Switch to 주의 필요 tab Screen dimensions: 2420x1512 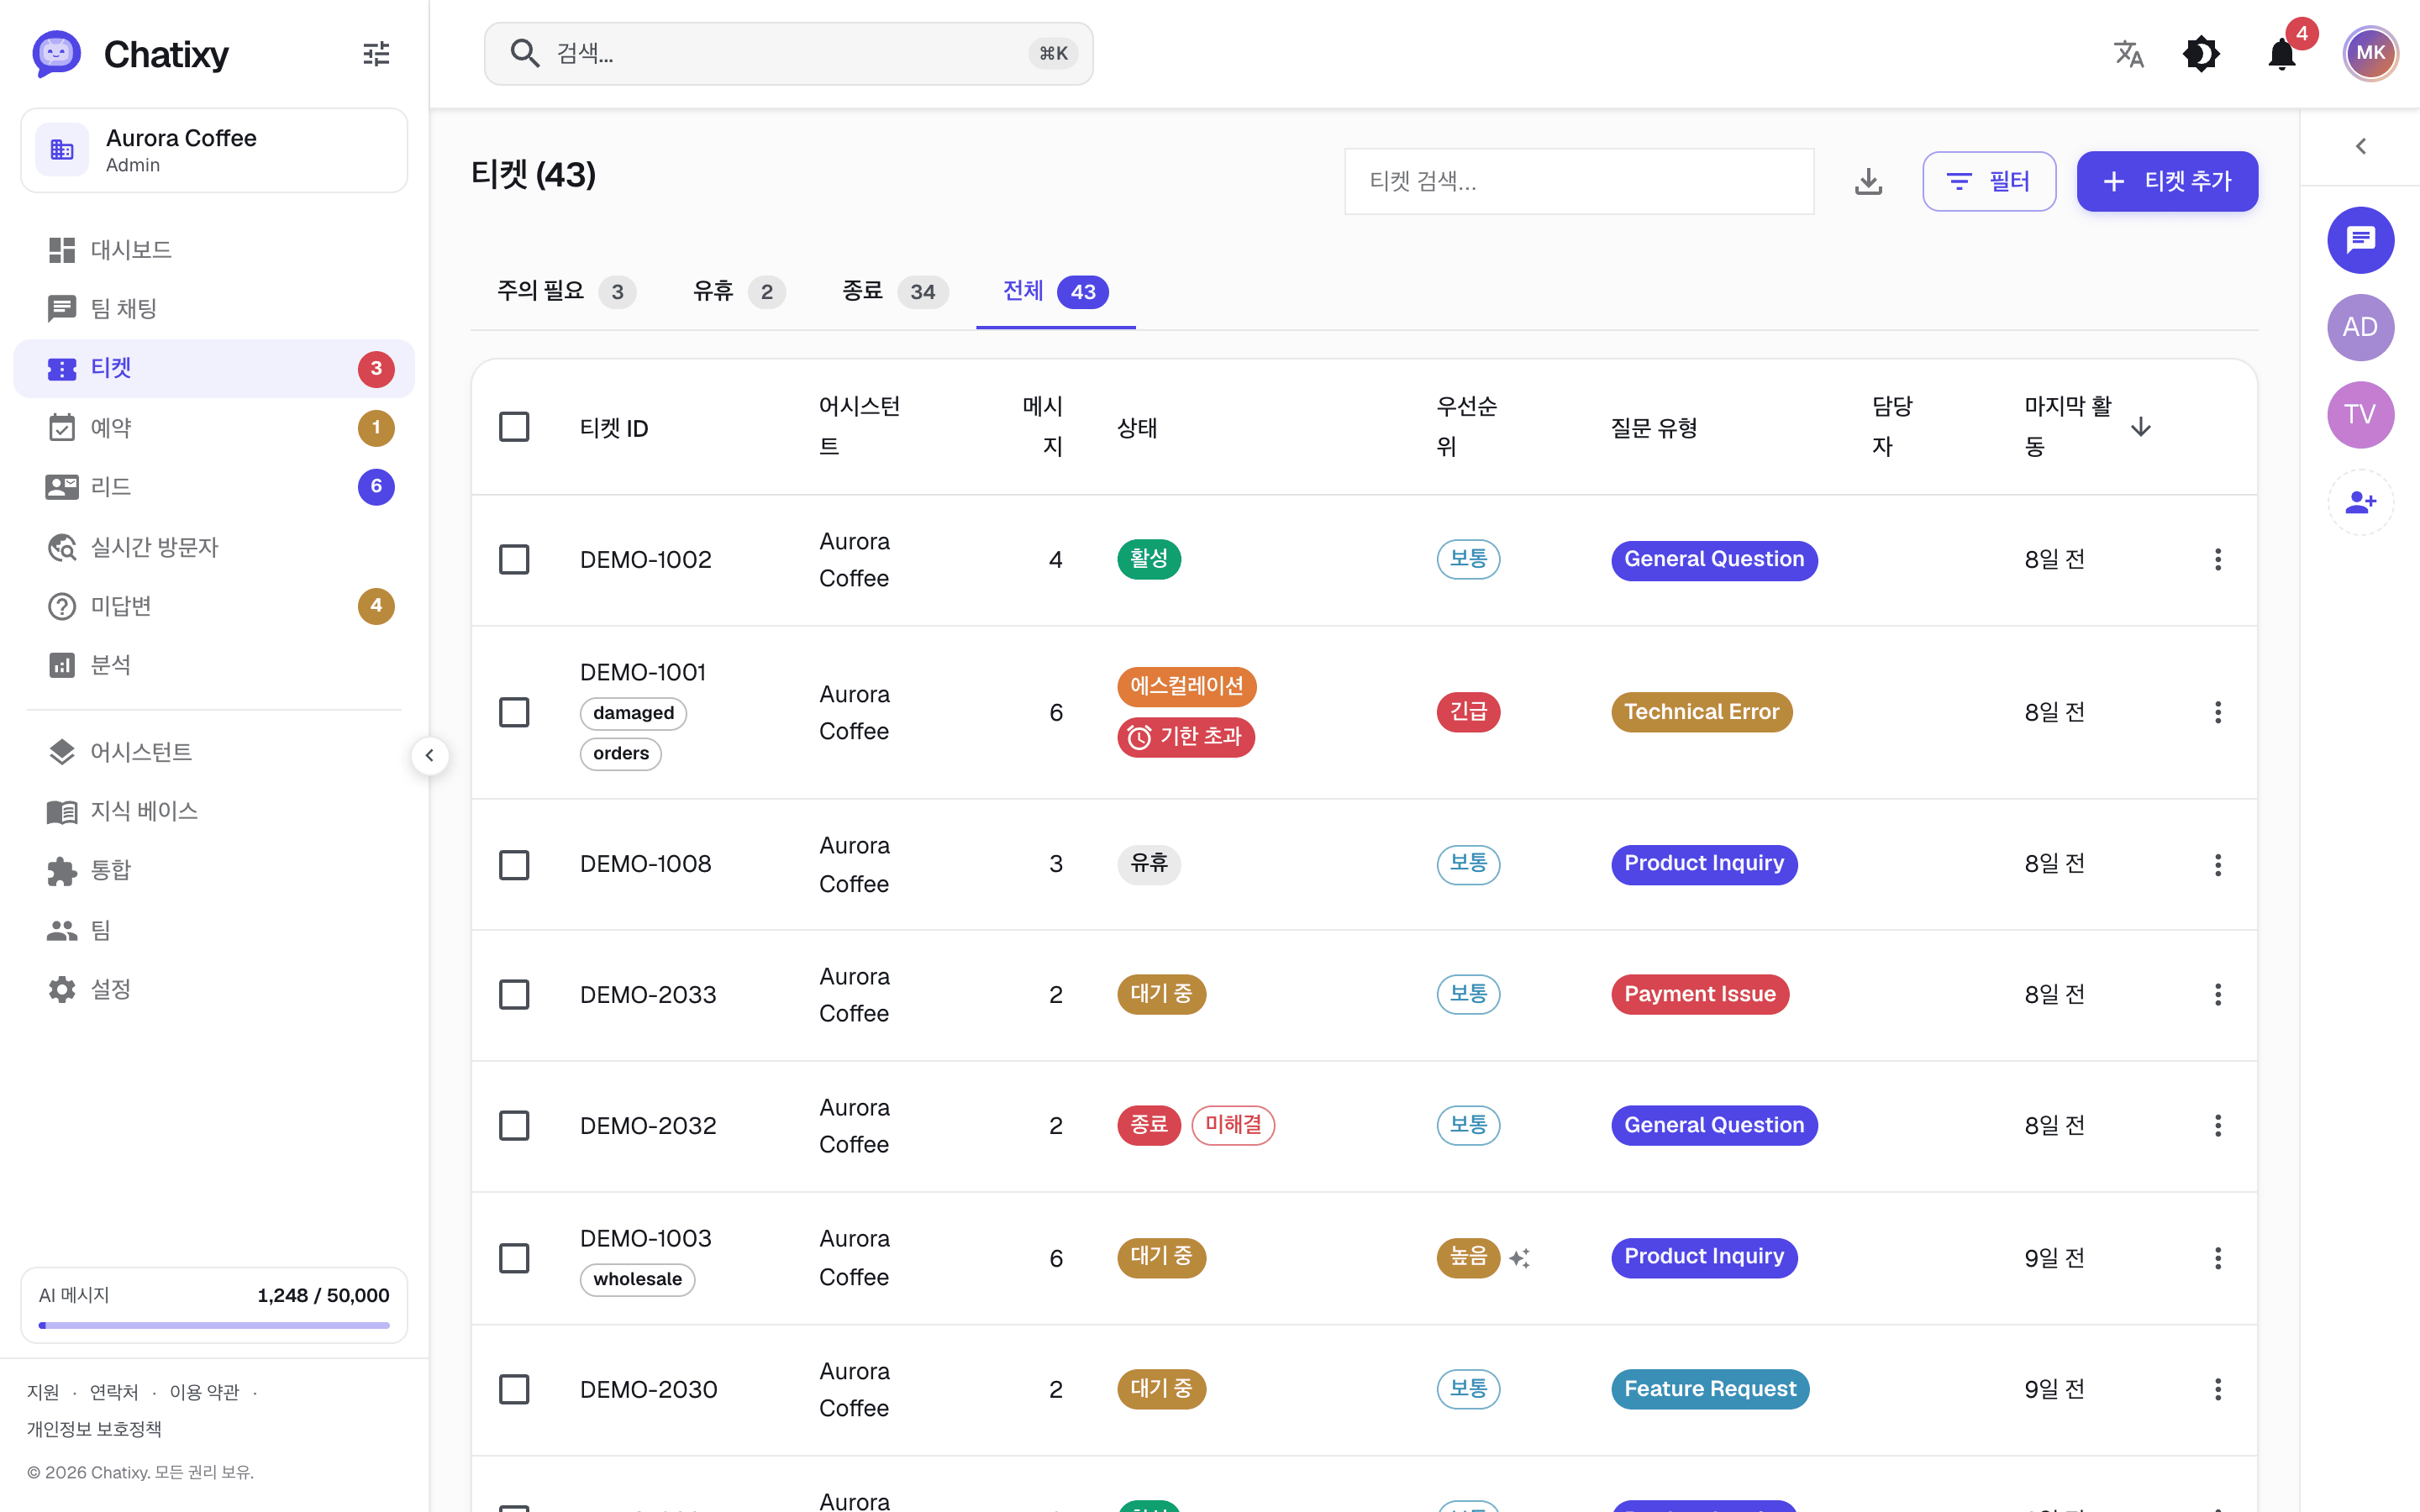[566, 291]
